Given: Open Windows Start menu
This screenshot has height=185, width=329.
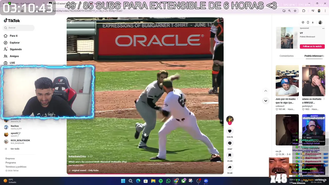Looking at the screenshot, I should 123,181.
